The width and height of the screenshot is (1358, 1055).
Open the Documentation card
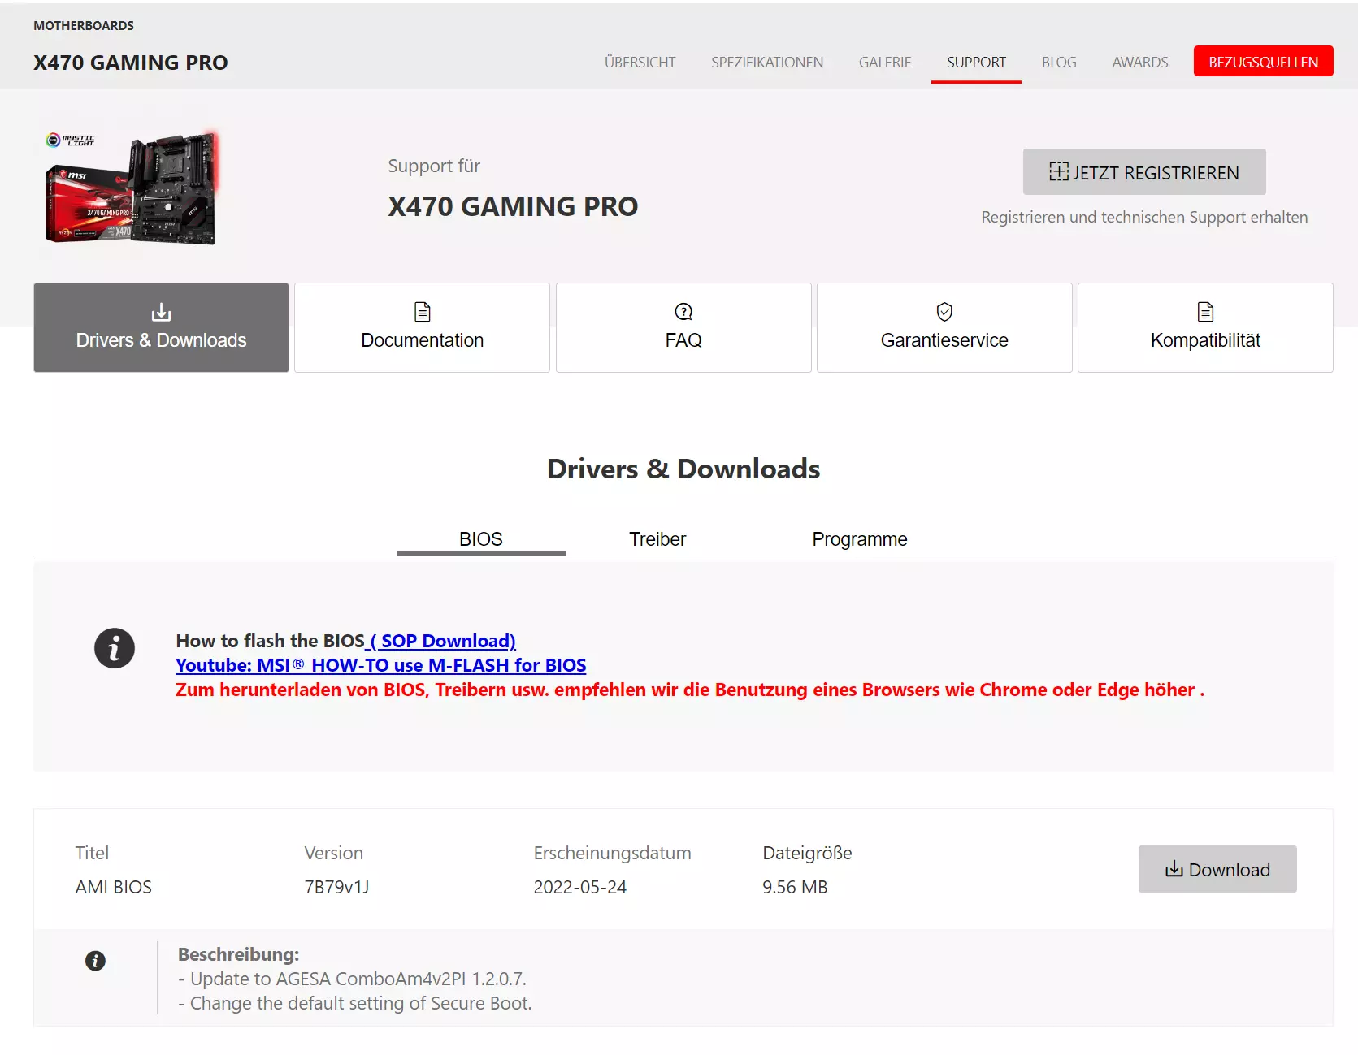(423, 327)
